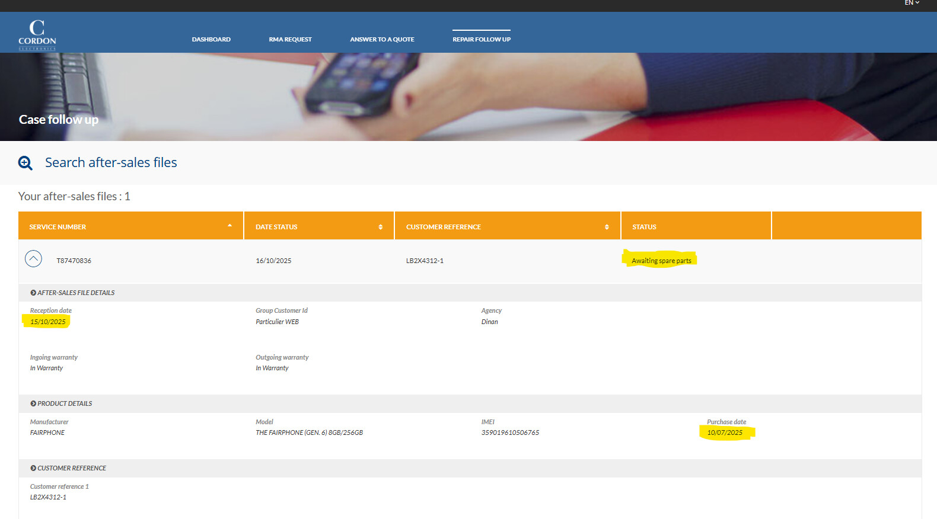Click the Awaiting spare parts status
Image resolution: width=937 pixels, height=519 pixels.
tap(661, 261)
